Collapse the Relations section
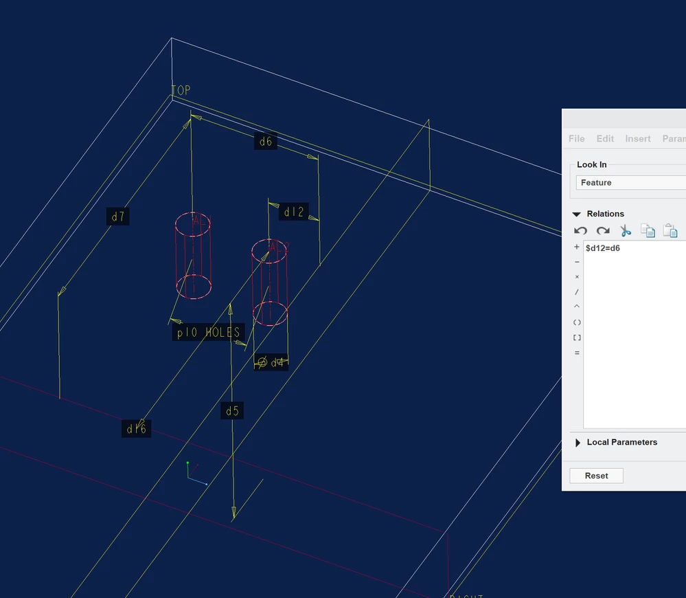The height and width of the screenshot is (598, 686). pyautogui.click(x=576, y=214)
